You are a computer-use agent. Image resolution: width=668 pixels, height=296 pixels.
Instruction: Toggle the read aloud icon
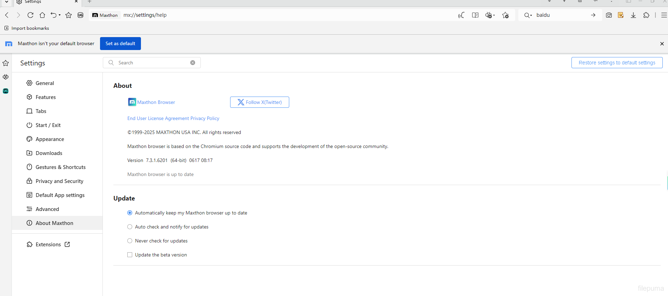click(x=461, y=15)
